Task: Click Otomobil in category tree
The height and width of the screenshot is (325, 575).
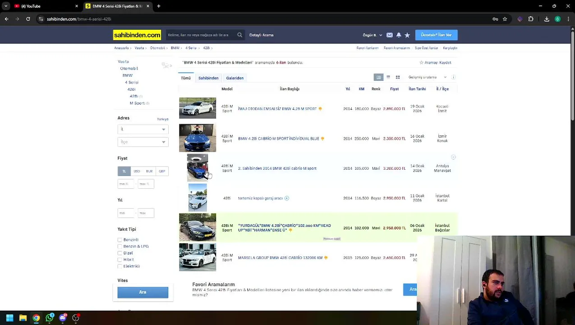Action: pyautogui.click(x=129, y=69)
